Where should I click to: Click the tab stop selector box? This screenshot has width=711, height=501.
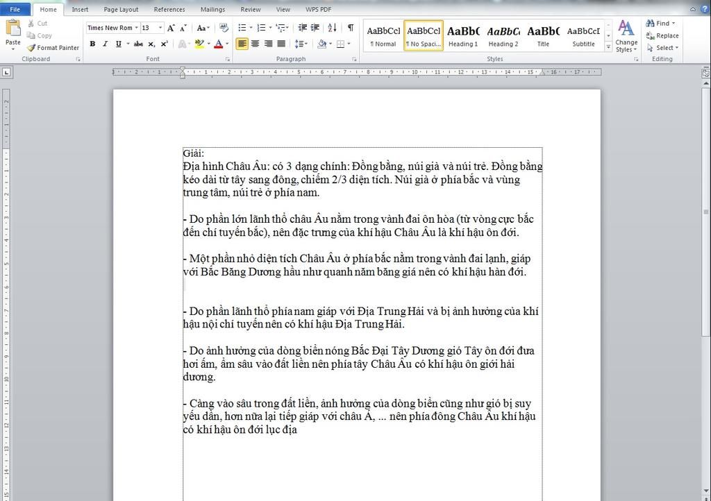tap(6, 72)
